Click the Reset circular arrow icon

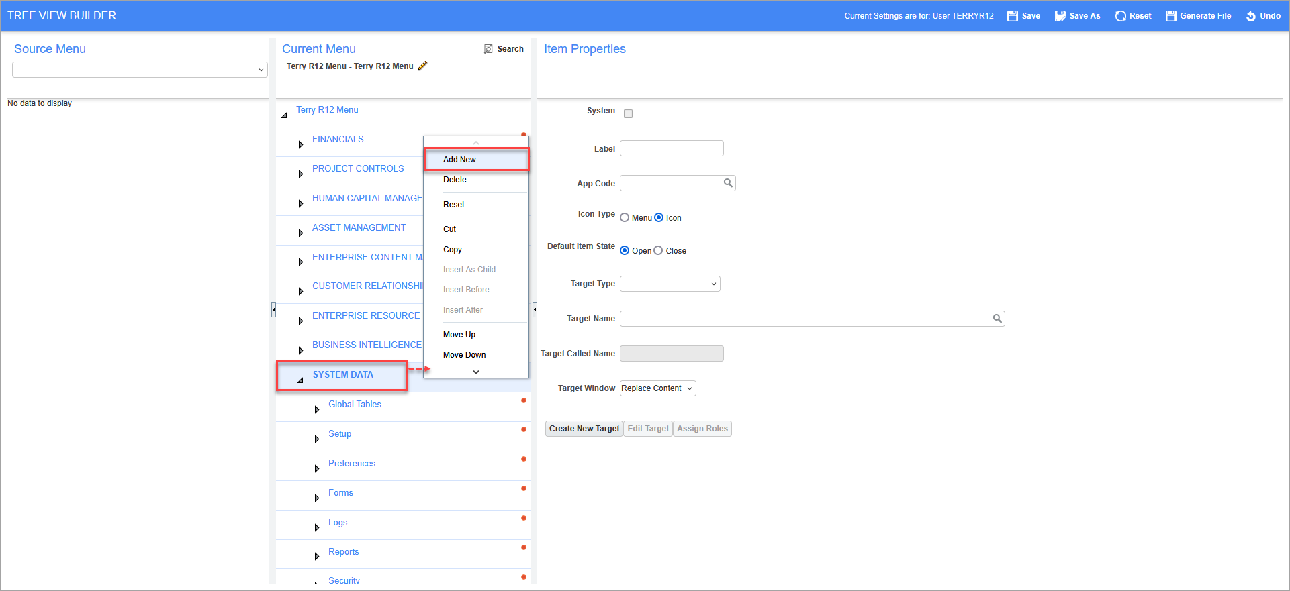pyautogui.click(x=1120, y=16)
